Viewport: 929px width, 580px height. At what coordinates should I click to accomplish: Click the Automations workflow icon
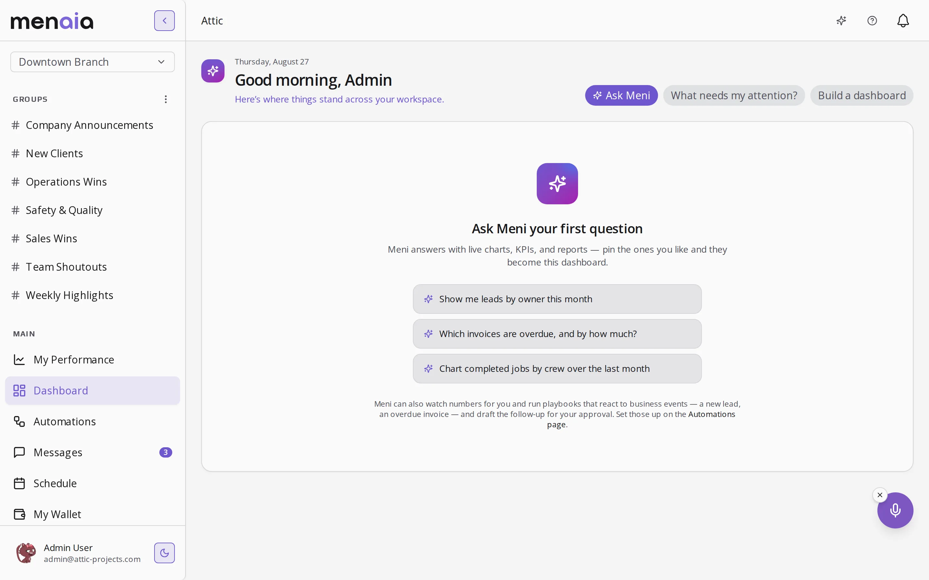coord(19,421)
